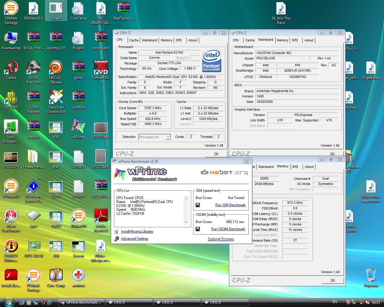384x307 pixels.
Task: Open Memory tab in left CPU-Z window
Action: 166,40
